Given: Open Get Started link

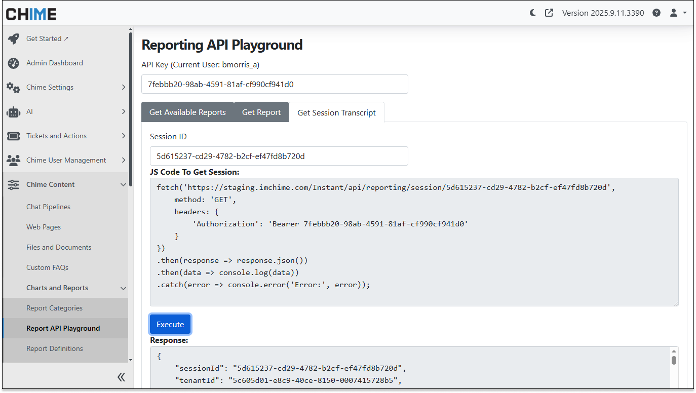Looking at the screenshot, I should [x=47, y=38].
